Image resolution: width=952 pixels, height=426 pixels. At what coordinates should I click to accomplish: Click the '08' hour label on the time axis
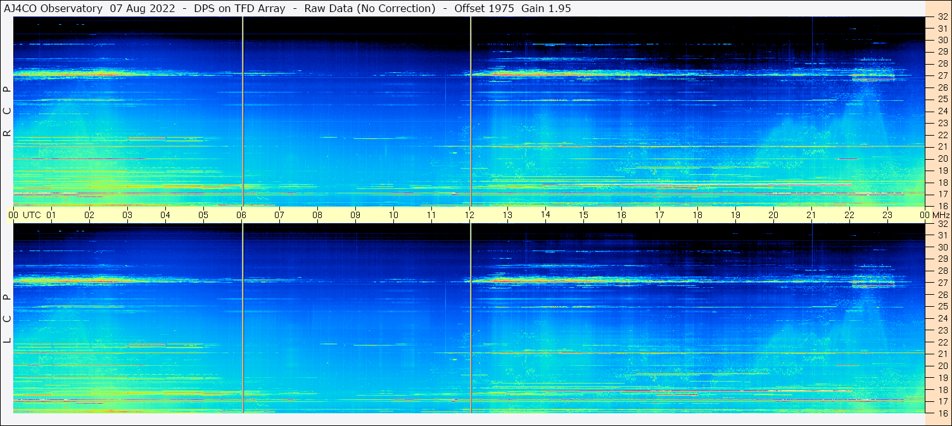coord(317,215)
